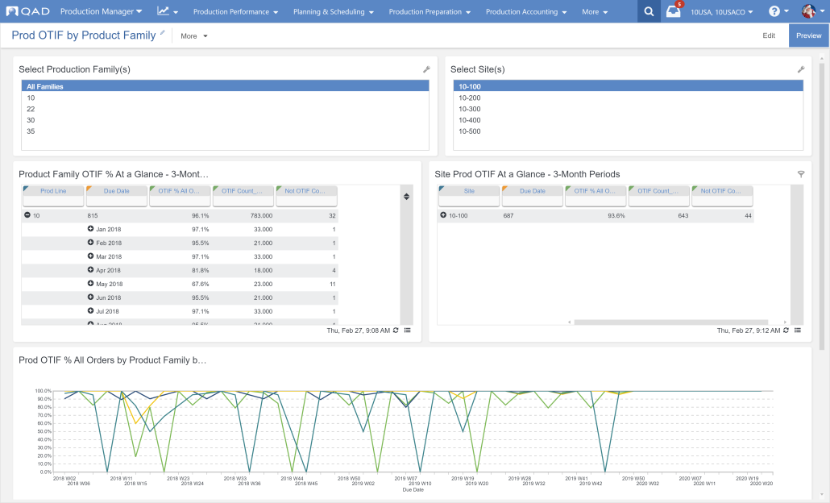Open wrench settings for Select Production Family(s)
The width and height of the screenshot is (830, 503).
coord(426,69)
